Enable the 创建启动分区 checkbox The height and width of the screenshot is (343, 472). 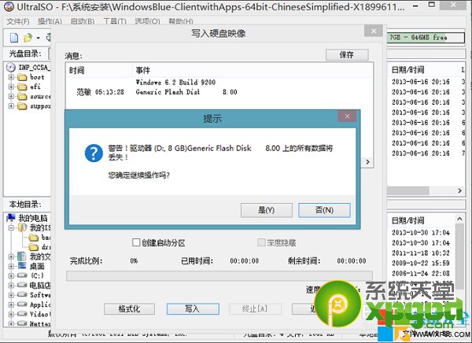point(137,243)
